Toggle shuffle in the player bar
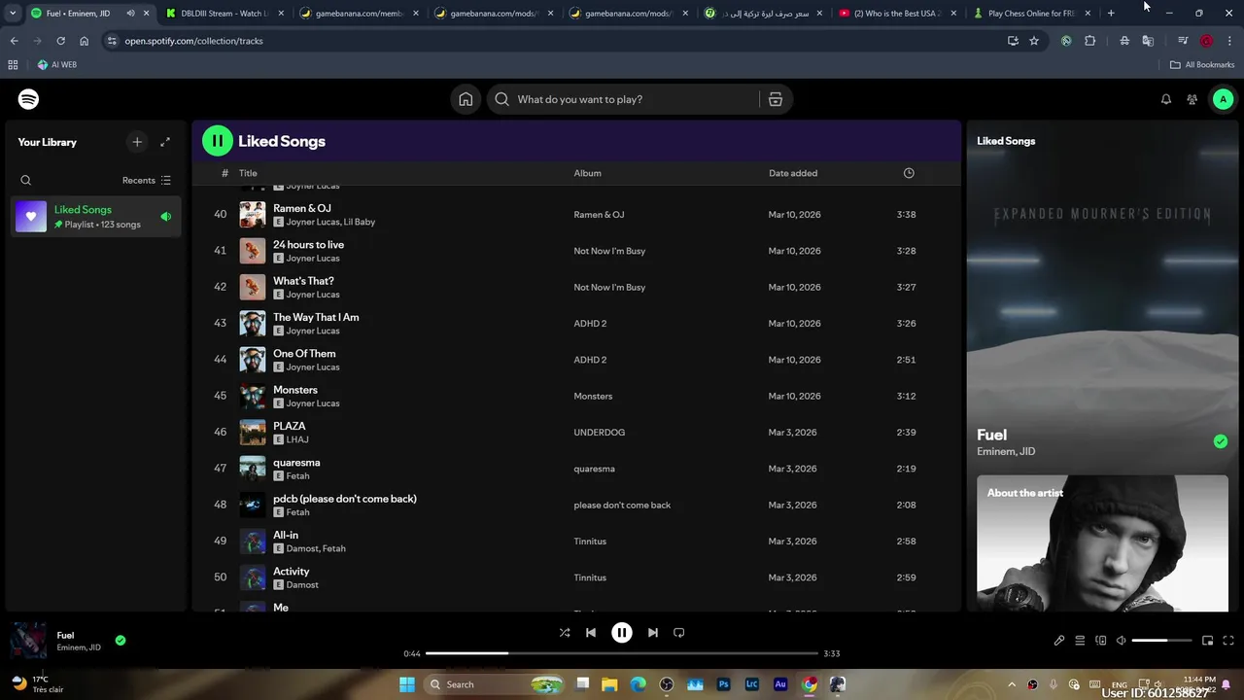This screenshot has width=1244, height=700. (565, 632)
